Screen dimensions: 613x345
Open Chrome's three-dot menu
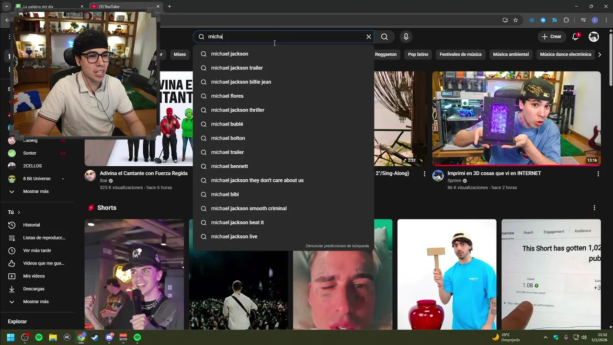pos(605,20)
